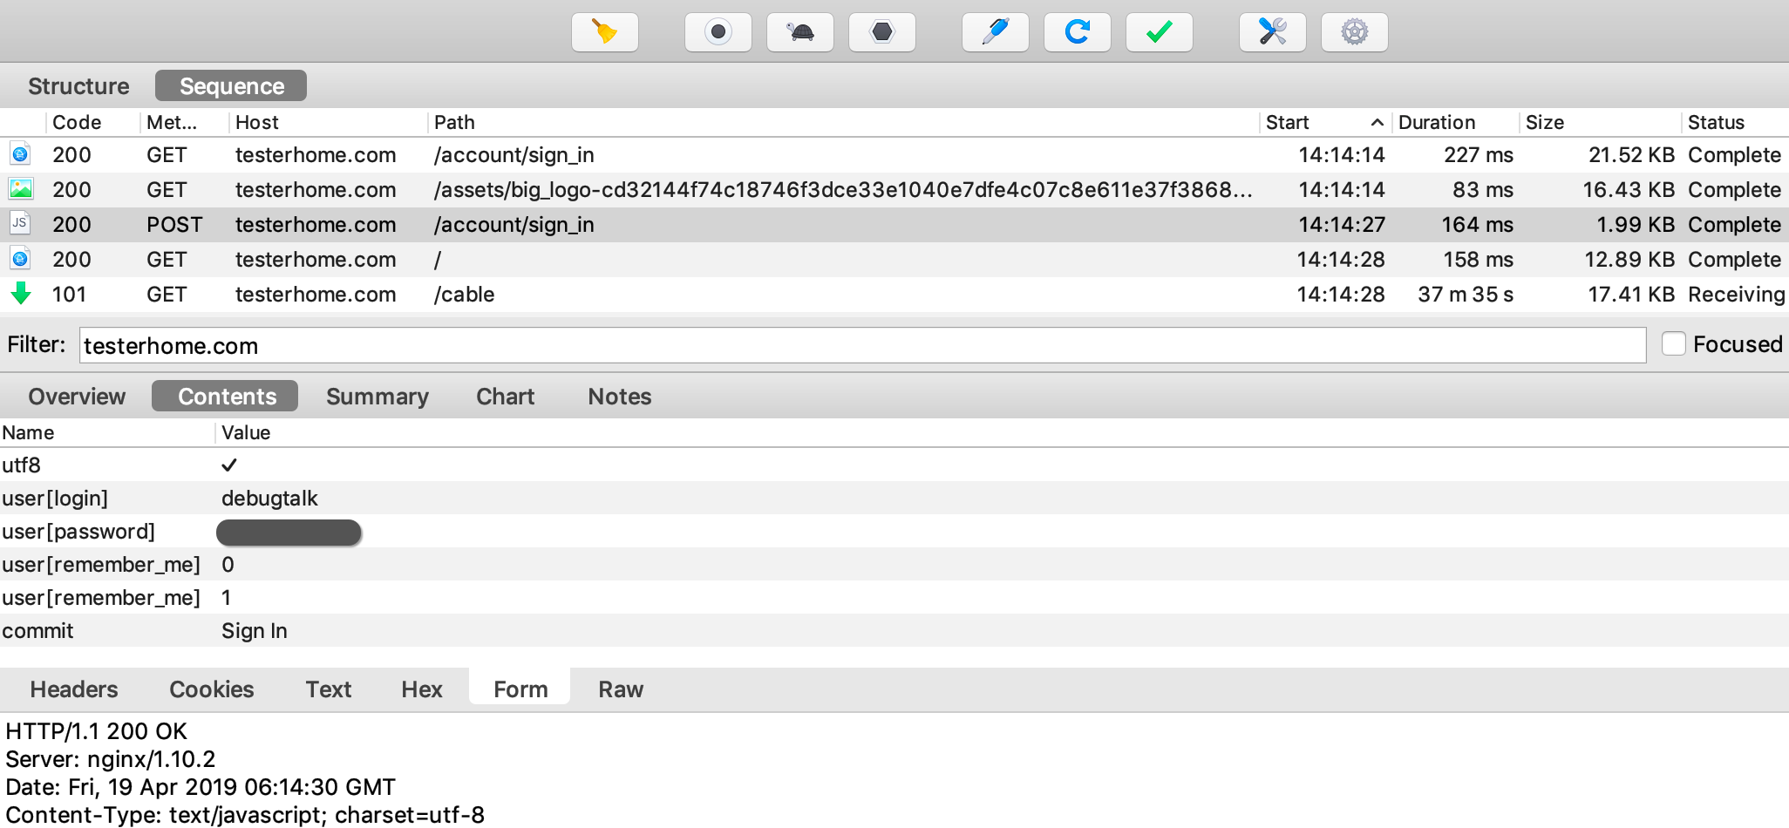
Task: Click the blue pen compose icon
Action: [x=995, y=32]
